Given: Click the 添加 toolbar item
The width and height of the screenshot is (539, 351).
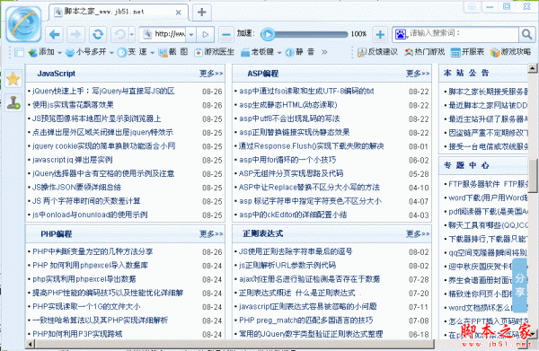Looking at the screenshot, I should point(42,52).
